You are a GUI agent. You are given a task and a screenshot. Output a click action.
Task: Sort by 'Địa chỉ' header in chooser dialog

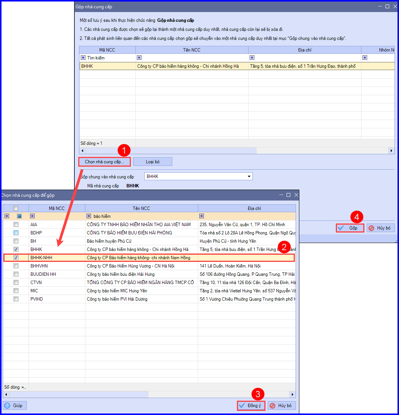point(247,208)
